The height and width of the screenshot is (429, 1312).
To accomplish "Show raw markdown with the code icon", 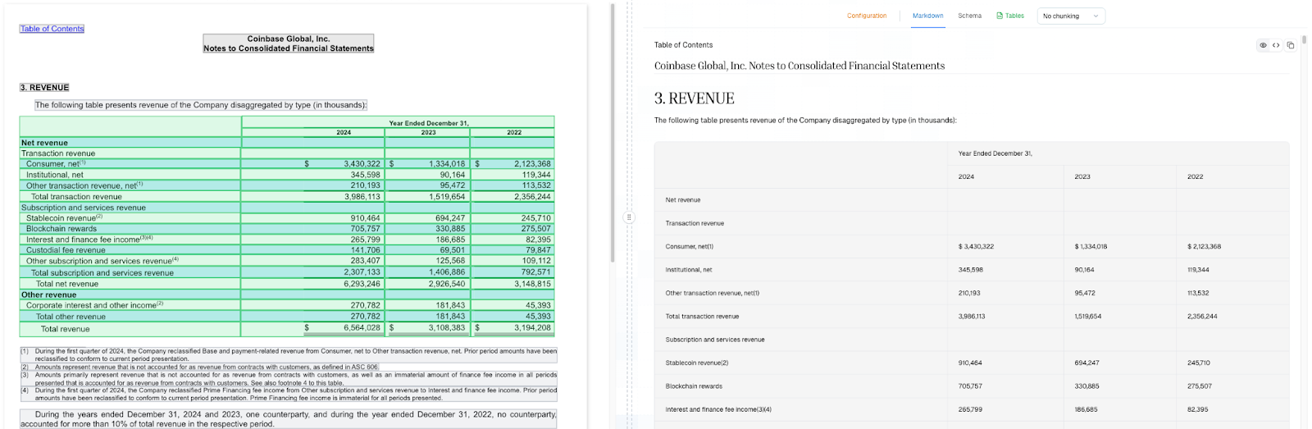I will (x=1276, y=45).
